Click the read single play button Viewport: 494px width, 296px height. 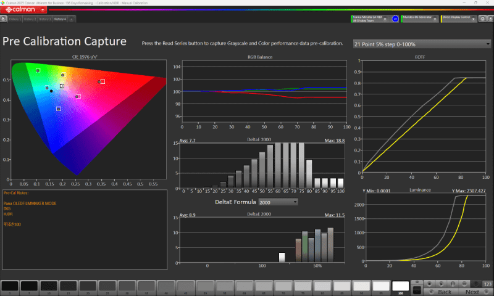click(x=442, y=283)
